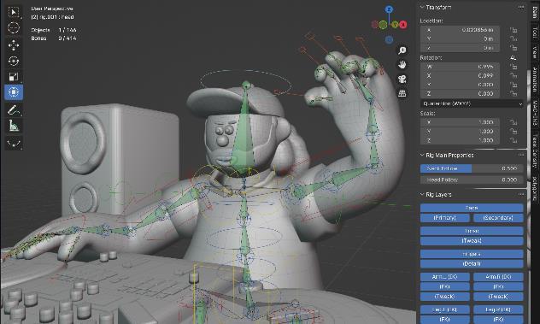
Task: Select the Scale tool icon
Action: pyautogui.click(x=14, y=77)
